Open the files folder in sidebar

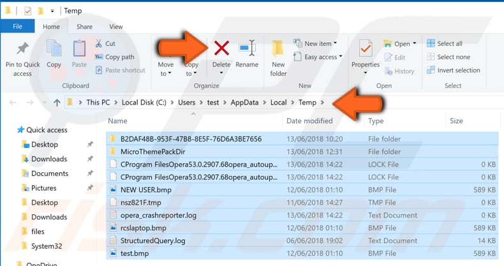[x=33, y=232]
